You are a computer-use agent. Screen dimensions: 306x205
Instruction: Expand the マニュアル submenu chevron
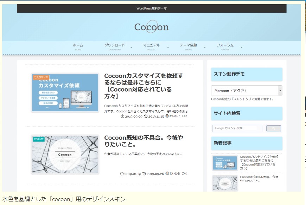[x=168, y=47]
